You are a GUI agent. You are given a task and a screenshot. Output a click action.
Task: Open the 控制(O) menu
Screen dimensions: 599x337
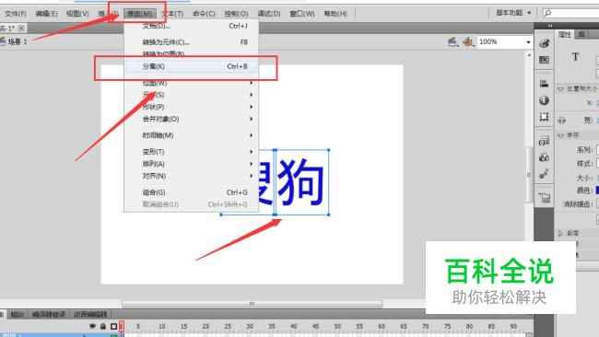236,14
